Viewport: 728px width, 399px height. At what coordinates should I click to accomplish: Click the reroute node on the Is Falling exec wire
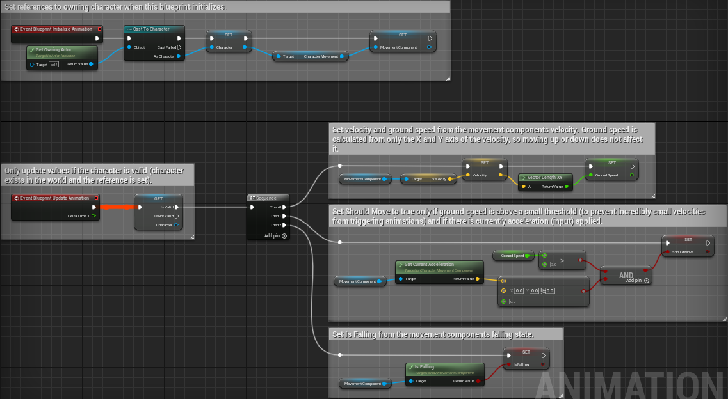point(340,355)
